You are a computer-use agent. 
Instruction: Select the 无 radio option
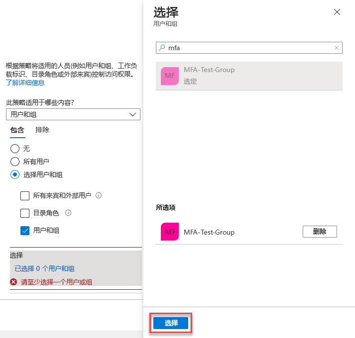15,149
